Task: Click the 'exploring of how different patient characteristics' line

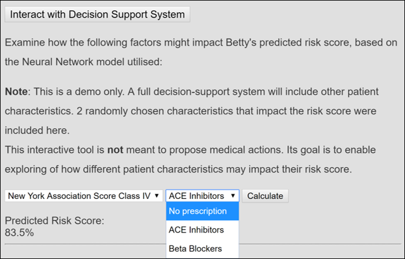Action: coord(177,169)
